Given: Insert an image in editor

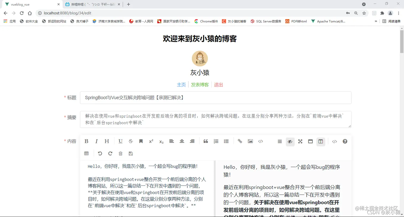Looking at the screenshot, I should click(x=250, y=141).
